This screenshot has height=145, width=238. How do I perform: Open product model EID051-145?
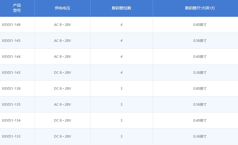click(11, 41)
